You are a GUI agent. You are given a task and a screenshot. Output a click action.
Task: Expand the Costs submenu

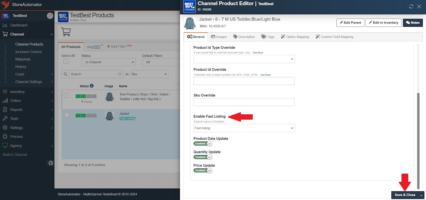(x=52, y=74)
